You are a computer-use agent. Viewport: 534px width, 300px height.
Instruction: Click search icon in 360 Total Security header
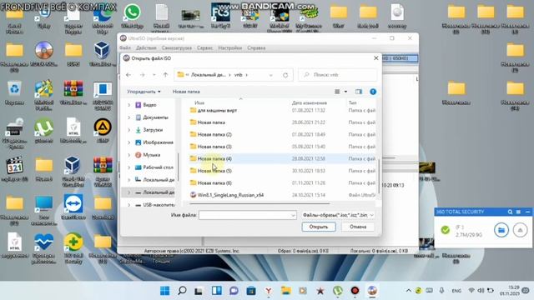pos(510,212)
